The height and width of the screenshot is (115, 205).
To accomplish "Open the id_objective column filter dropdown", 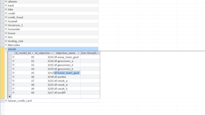I will click(x=52, y=53).
